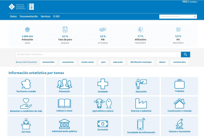Image resolution: width=204 pixels, height=138 pixels.
Task: Open the Educación teacher icon
Action: pos(141,84)
